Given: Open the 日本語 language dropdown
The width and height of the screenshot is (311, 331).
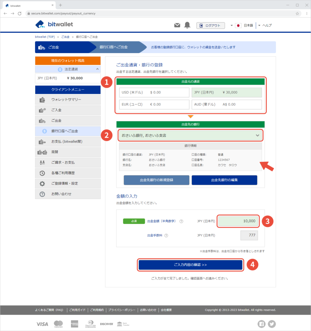Looking at the screenshot, I should (242, 25).
